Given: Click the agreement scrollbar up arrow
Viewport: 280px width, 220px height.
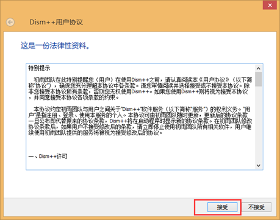Looking at the screenshot, I should pos(259,68).
